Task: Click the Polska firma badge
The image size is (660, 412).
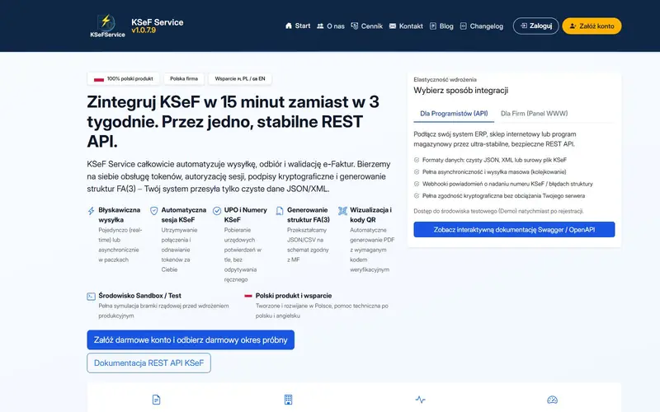Action: [184, 78]
